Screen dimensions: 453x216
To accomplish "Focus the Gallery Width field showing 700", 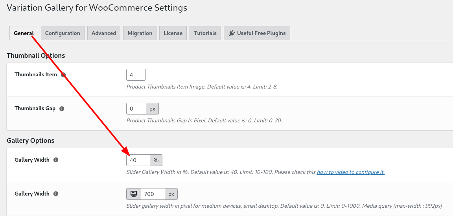I will 153,194.
